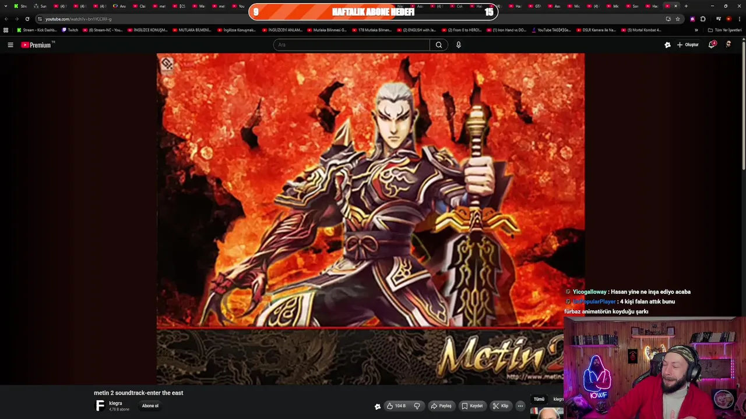View site information icon in address bar
This screenshot has height=419, width=746.
(40, 19)
